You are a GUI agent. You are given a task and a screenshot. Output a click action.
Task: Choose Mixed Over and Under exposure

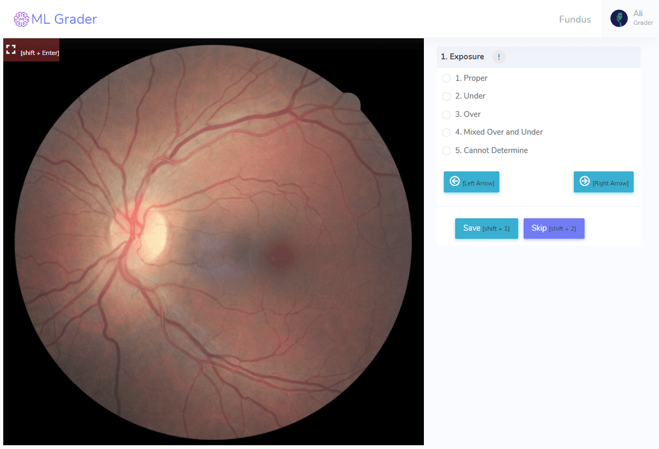click(x=447, y=132)
